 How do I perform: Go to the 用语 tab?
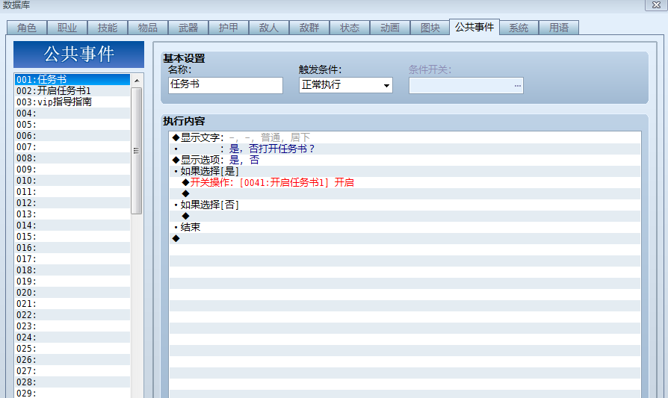558,28
